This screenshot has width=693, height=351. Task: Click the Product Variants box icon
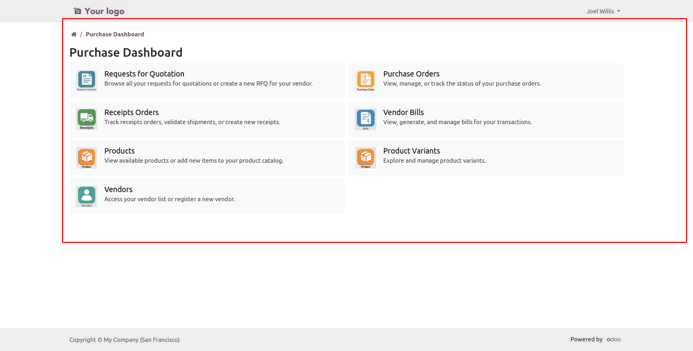point(366,158)
